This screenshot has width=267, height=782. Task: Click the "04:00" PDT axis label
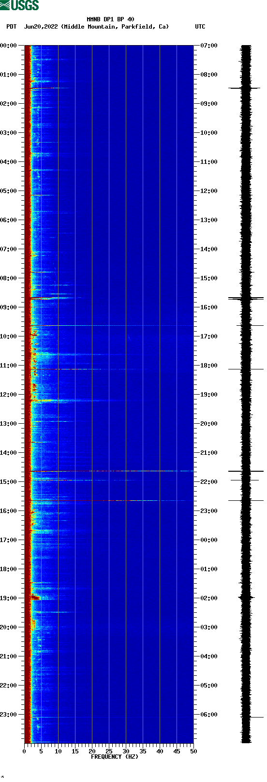pyautogui.click(x=8, y=162)
